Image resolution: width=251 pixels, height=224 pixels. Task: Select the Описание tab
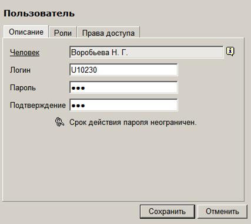click(26, 32)
